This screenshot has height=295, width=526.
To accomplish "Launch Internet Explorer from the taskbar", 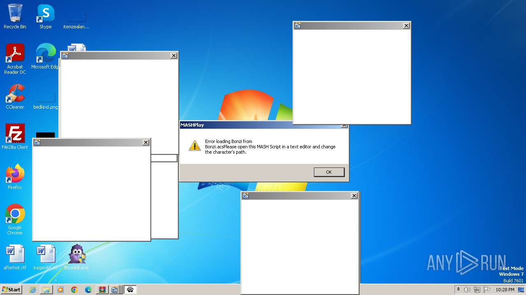I will point(32,290).
